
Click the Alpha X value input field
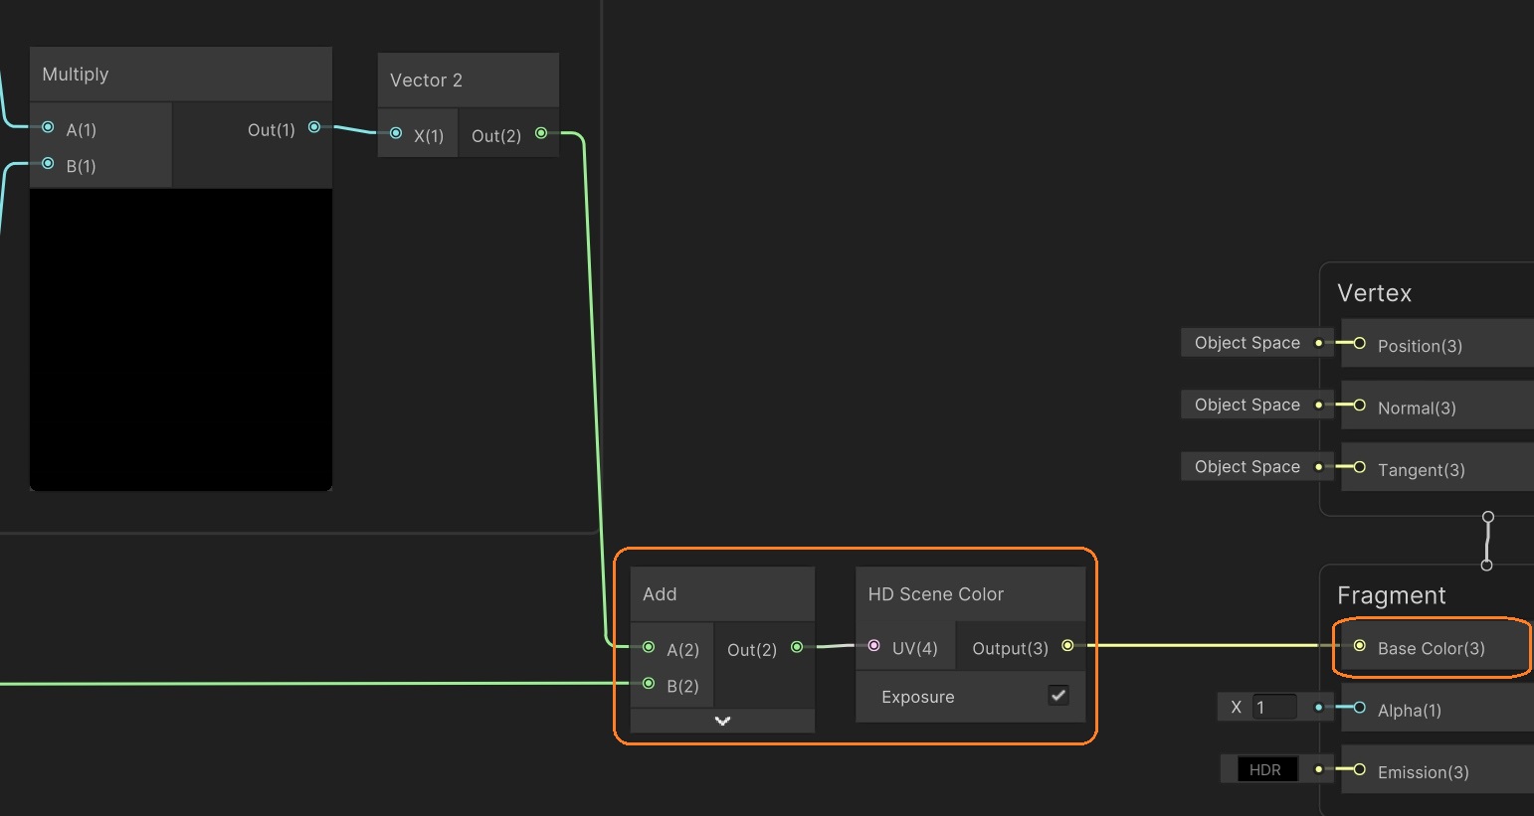click(x=1273, y=708)
